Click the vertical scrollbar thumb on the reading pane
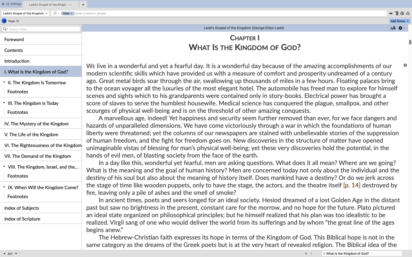The image size is (412, 257). click(x=410, y=42)
